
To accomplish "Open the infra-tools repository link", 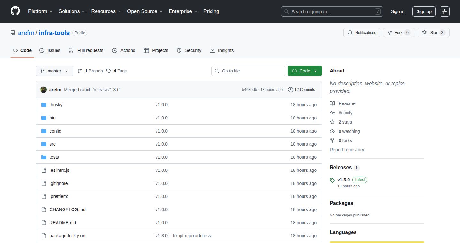I will [x=54, y=33].
